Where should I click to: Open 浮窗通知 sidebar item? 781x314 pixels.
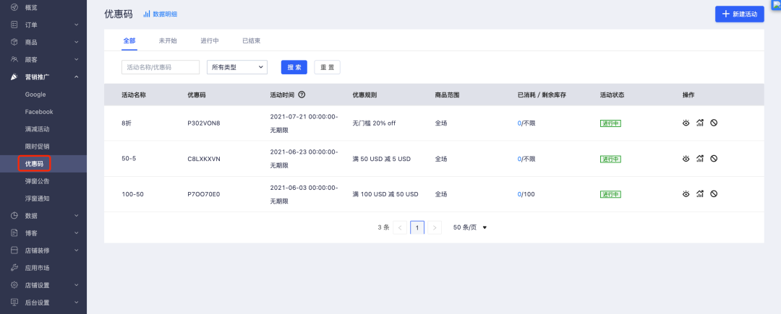click(x=38, y=199)
